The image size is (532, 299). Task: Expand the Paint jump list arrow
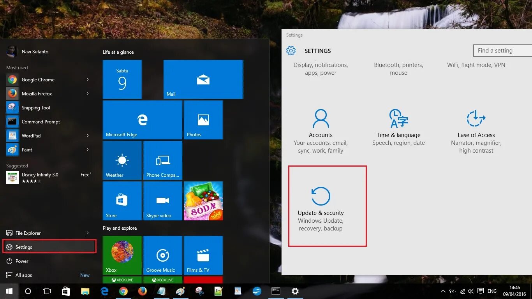coord(88,149)
